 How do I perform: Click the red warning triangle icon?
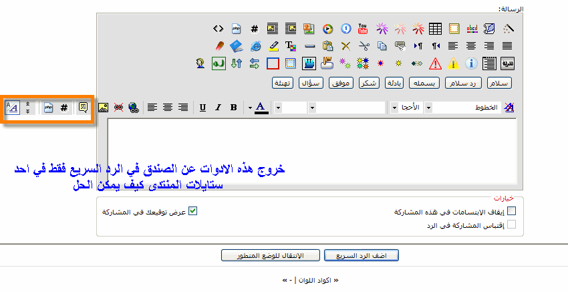(436, 64)
